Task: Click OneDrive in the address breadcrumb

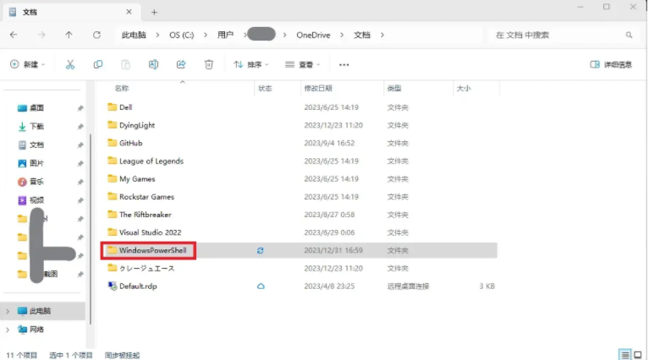Action: point(313,35)
